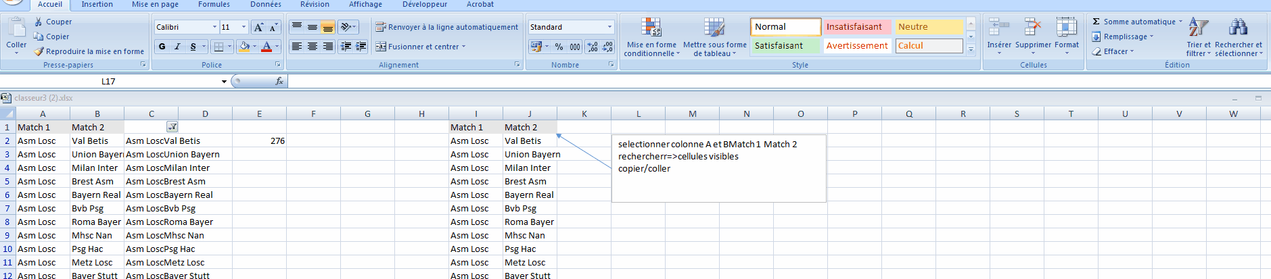Click Renvoyer à la ligne automatiquement
Screen dimensions: 1271x279
447,27
